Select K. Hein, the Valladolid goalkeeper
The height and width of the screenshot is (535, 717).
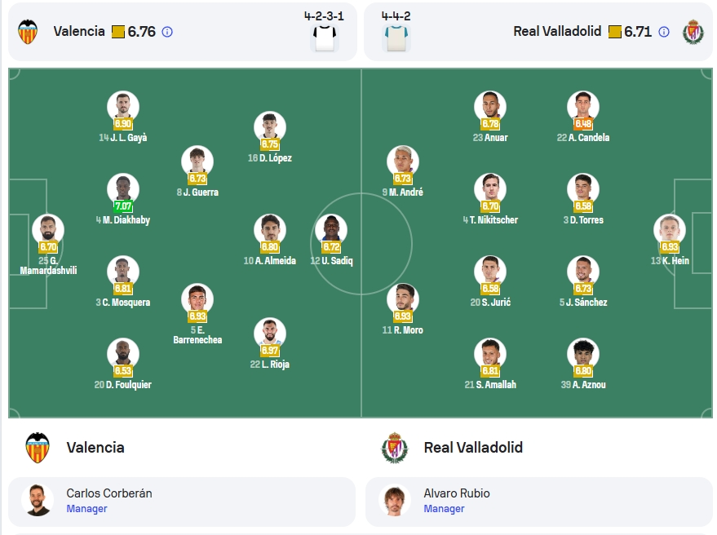(670, 230)
